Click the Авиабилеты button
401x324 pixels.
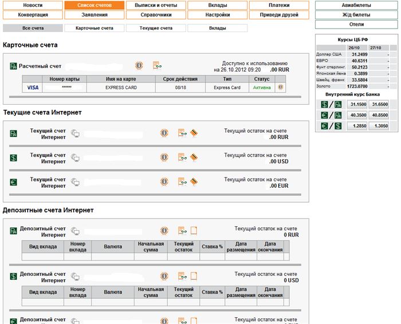356,5
